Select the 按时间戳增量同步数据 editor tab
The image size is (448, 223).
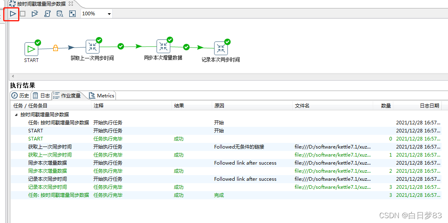[41, 4]
